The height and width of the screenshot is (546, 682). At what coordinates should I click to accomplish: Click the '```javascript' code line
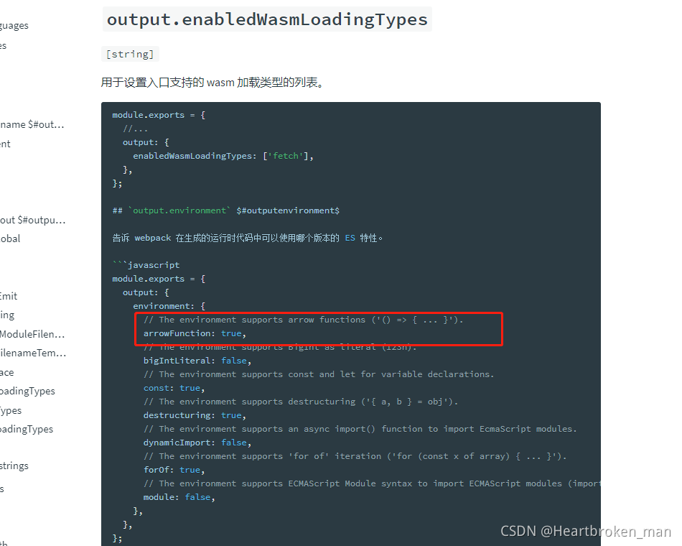coord(146,265)
